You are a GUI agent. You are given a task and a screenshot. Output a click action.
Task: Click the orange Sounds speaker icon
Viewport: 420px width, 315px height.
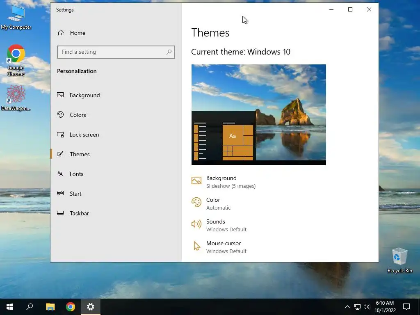(x=196, y=224)
